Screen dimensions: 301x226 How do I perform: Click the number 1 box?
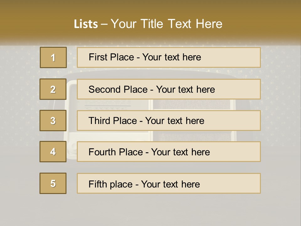pyautogui.click(x=53, y=57)
